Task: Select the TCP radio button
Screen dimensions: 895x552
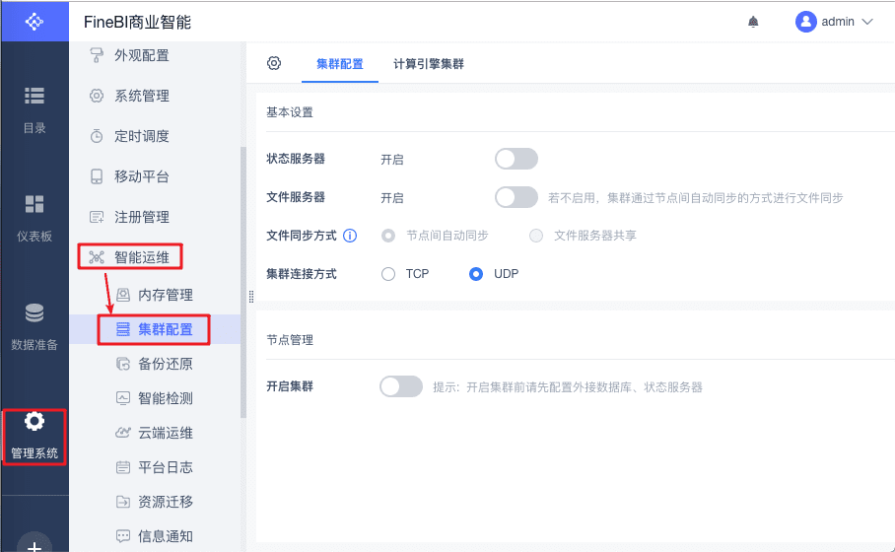Action: (388, 274)
